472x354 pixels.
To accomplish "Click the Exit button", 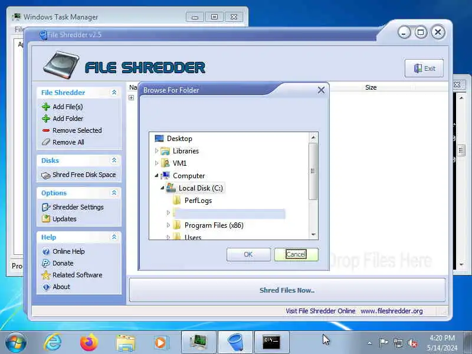I will (424, 68).
